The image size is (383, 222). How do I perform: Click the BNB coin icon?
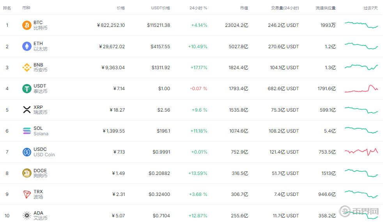[x=27, y=68]
